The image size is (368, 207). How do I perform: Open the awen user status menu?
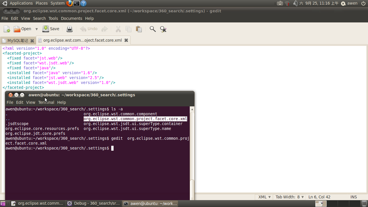pos(349,3)
